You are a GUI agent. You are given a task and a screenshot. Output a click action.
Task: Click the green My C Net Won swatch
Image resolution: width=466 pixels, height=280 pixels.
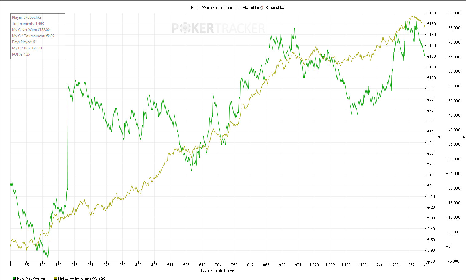click(x=14, y=278)
